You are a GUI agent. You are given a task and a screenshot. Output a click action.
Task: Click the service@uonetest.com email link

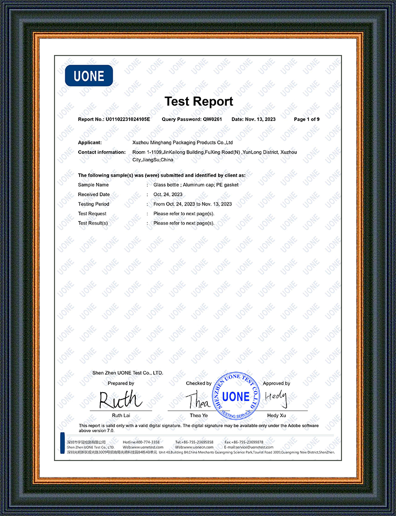[x=255, y=447]
